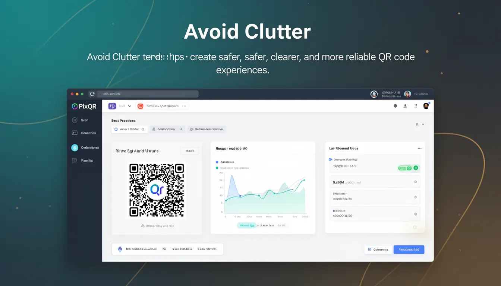The width and height of the screenshot is (501, 286).
Task: Click the dark circle icon in top bar
Action: point(395,106)
